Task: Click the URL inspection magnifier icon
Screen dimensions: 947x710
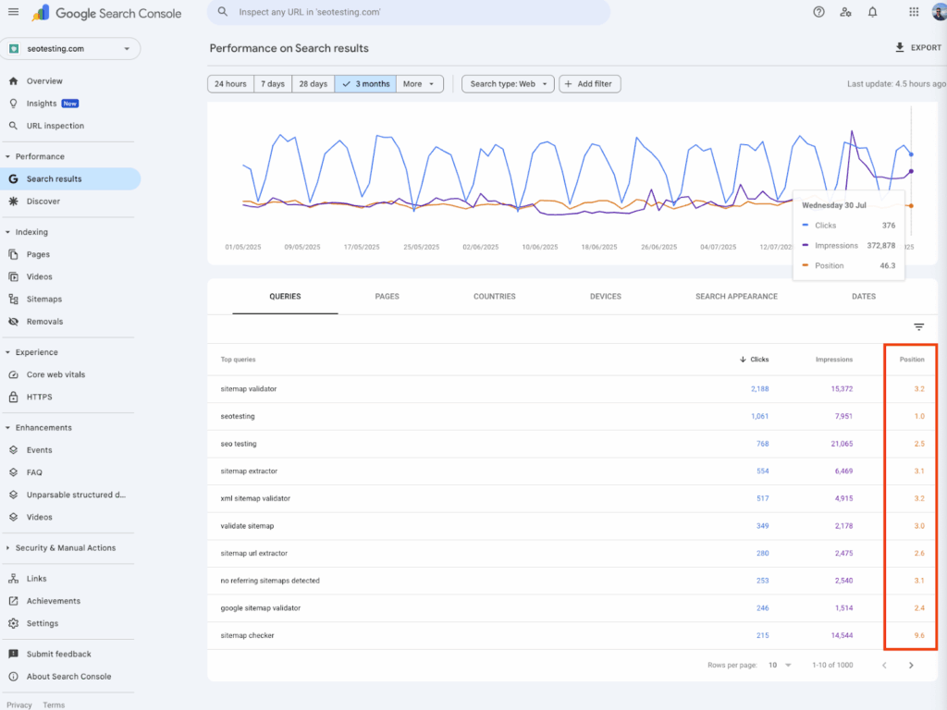Action: point(13,126)
